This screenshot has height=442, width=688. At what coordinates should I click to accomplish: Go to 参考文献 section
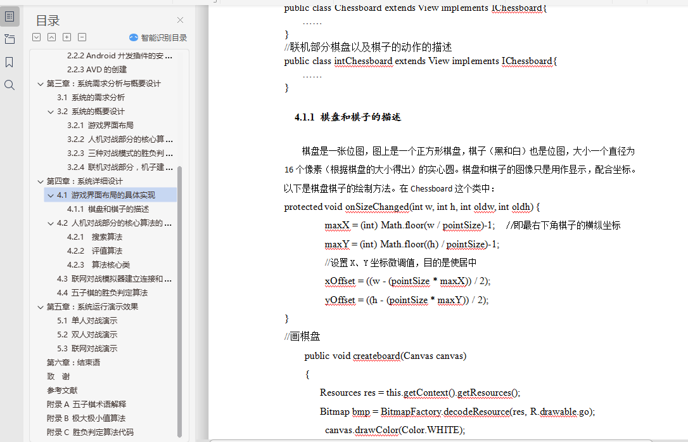[x=62, y=391]
